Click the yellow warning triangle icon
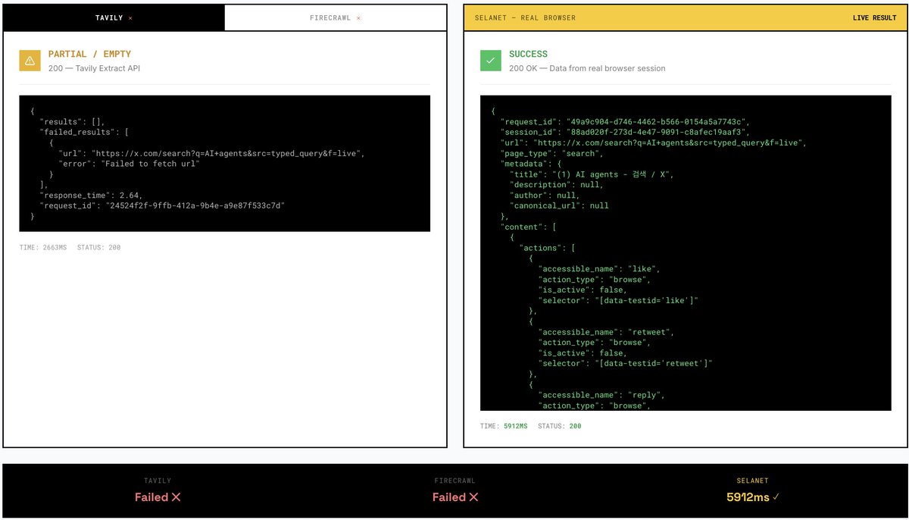Screen dimensions: 909x520 click(30, 61)
